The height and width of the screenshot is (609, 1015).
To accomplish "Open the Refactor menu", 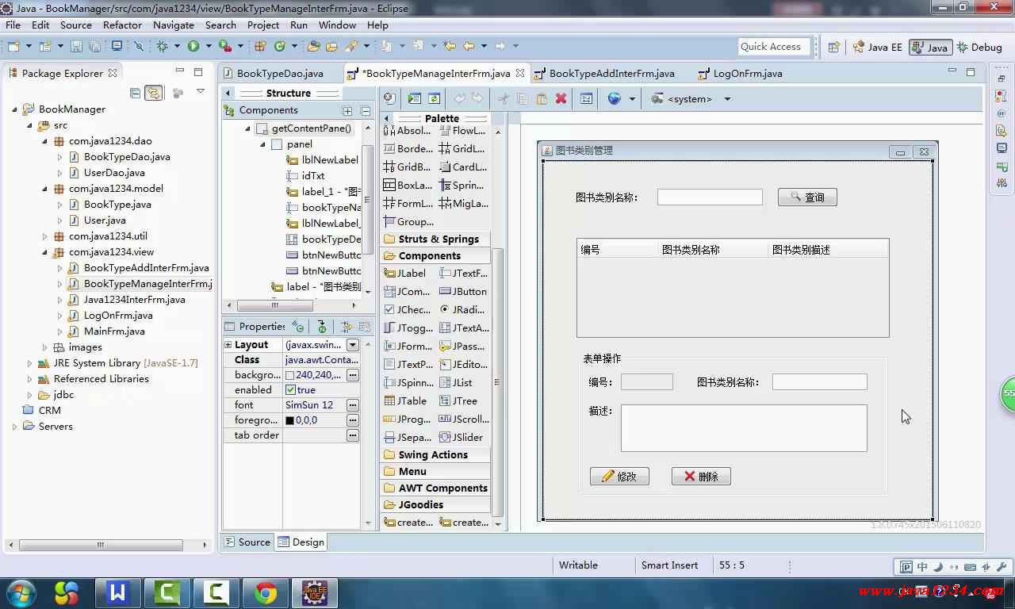I will [x=122, y=25].
